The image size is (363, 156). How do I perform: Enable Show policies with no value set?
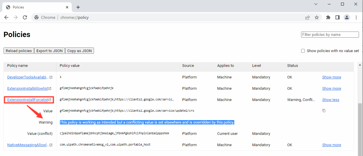point(303,51)
